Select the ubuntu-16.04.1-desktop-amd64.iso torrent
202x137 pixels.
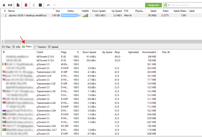coord(27,15)
